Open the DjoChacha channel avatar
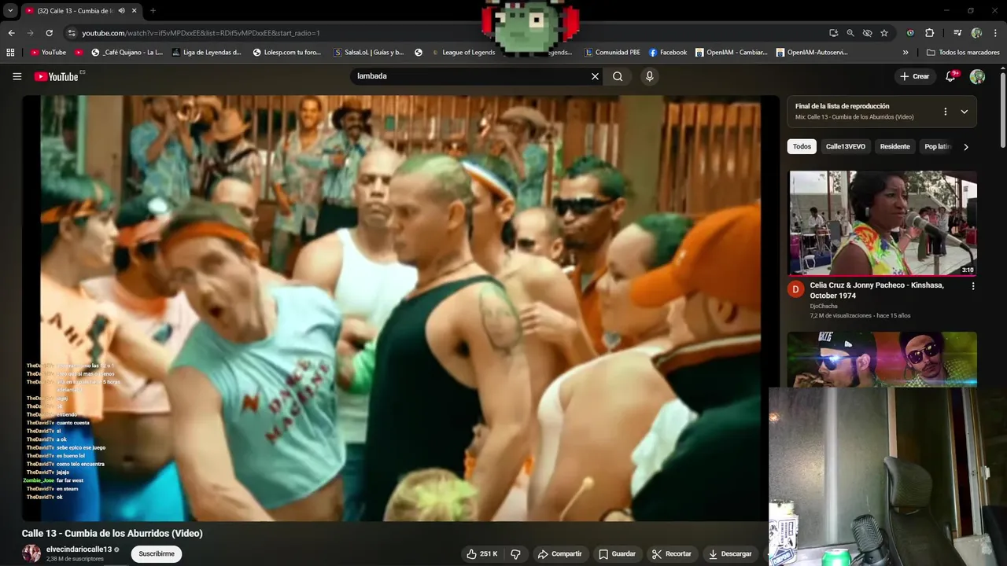 coord(795,289)
